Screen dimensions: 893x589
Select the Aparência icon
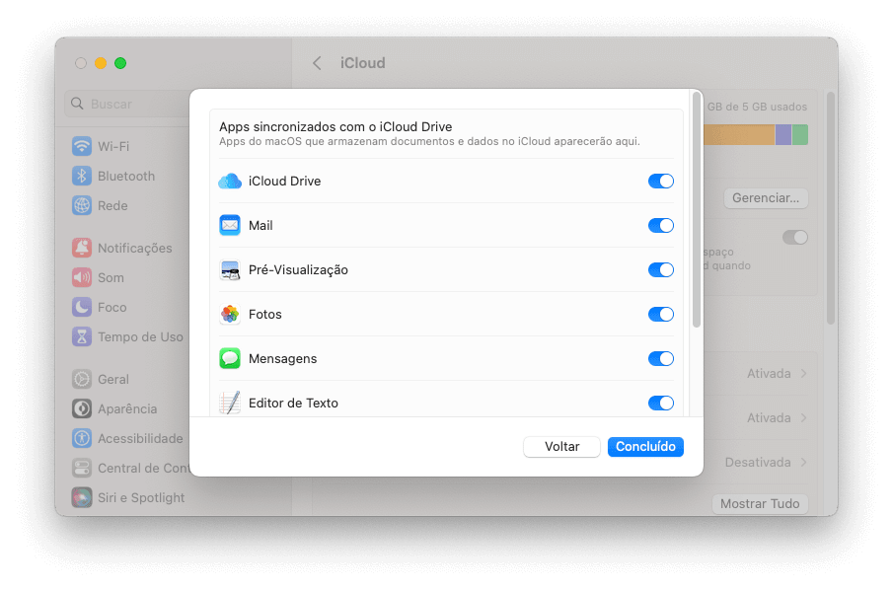[x=82, y=408]
